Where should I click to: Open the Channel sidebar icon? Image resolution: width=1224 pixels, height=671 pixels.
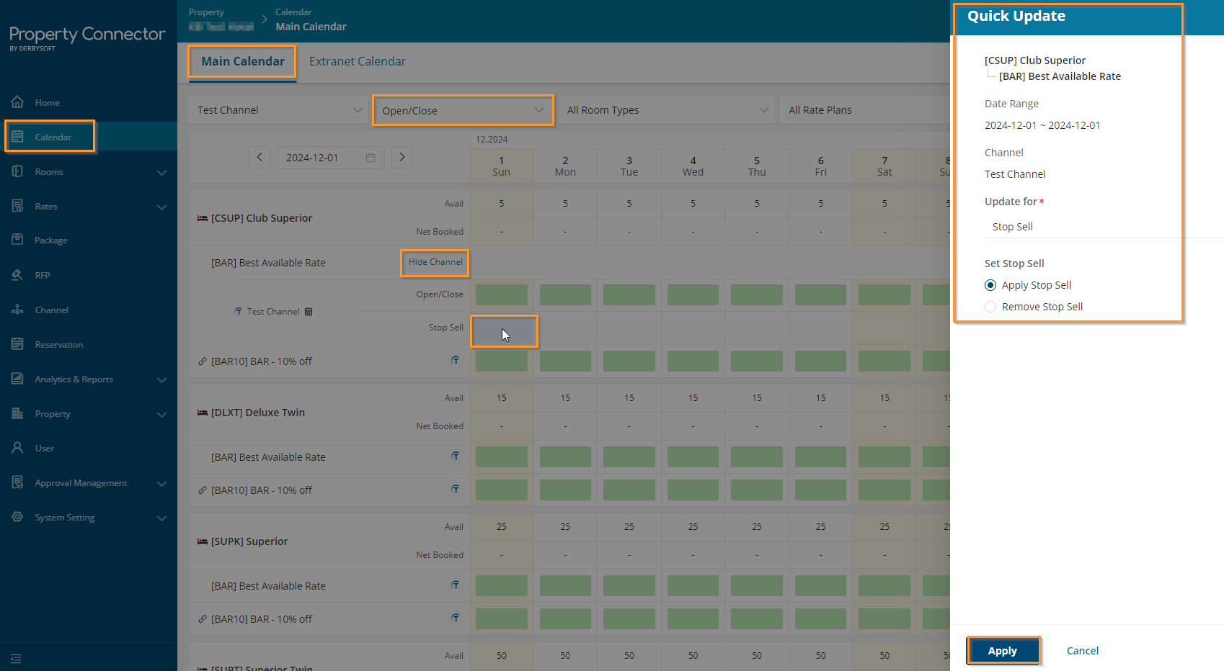(x=17, y=310)
